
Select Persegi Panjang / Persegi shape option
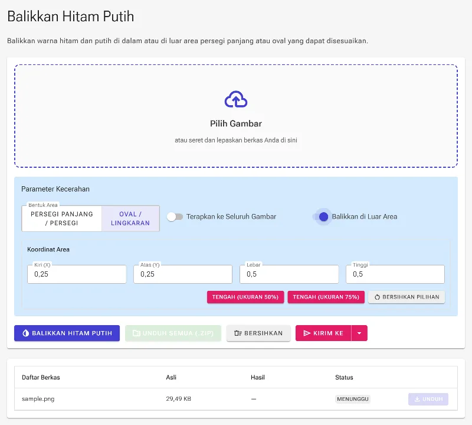tap(62, 218)
